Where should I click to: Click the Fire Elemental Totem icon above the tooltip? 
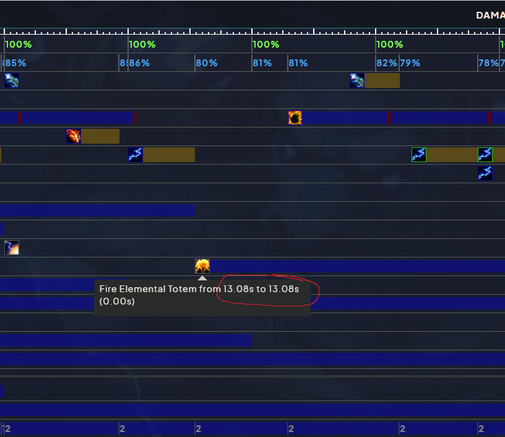202,266
